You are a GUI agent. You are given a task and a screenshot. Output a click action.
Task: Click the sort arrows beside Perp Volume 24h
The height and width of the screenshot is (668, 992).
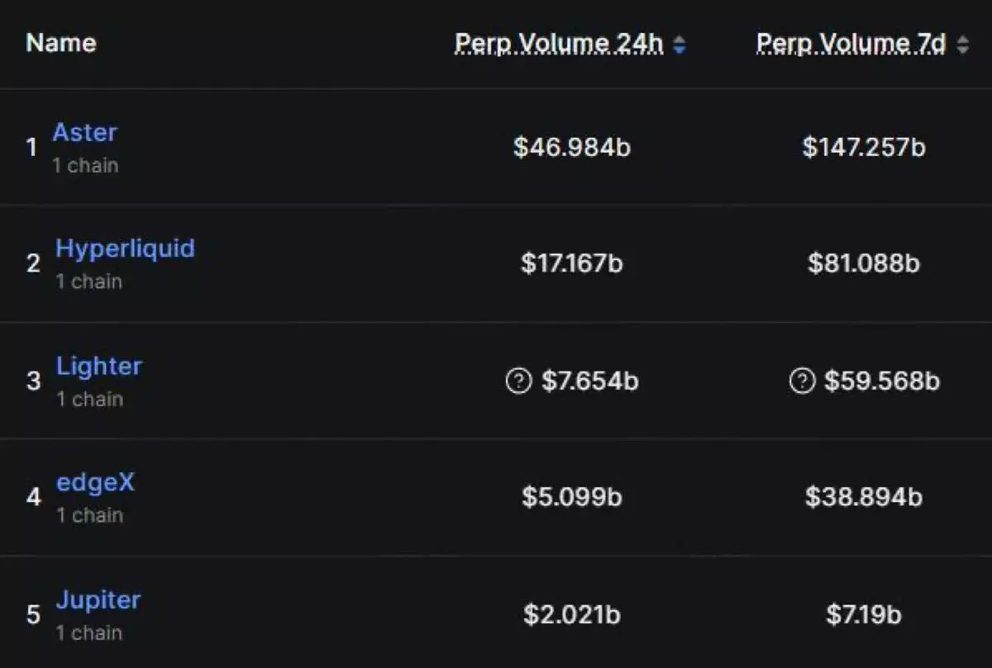pyautogui.click(x=679, y=45)
